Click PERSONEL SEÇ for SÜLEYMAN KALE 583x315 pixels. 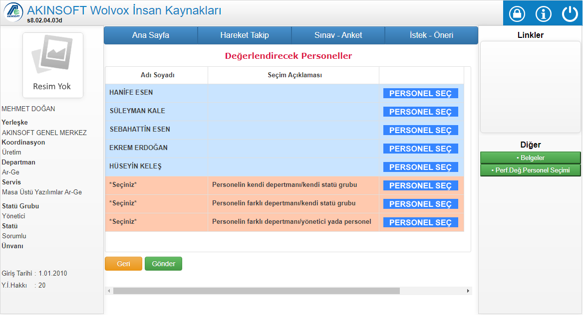coord(420,112)
